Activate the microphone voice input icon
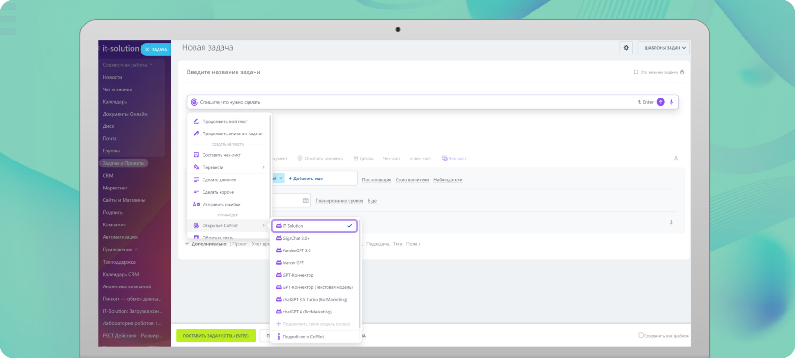 click(x=671, y=102)
